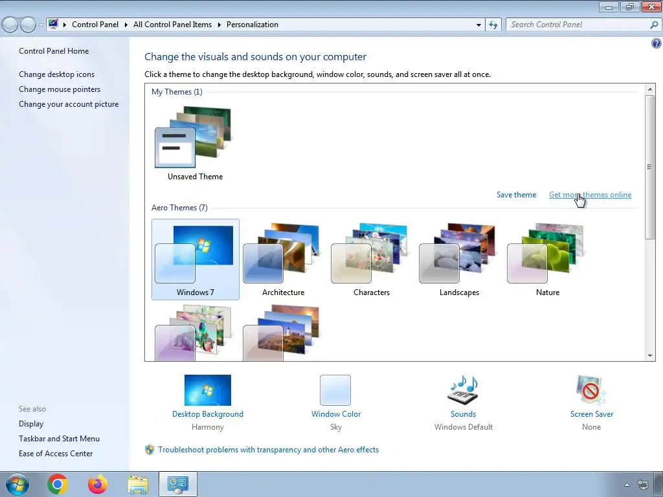663x497 pixels.
Task: Expand arrow after Control Panel breadcrumb
Action: coord(126,25)
